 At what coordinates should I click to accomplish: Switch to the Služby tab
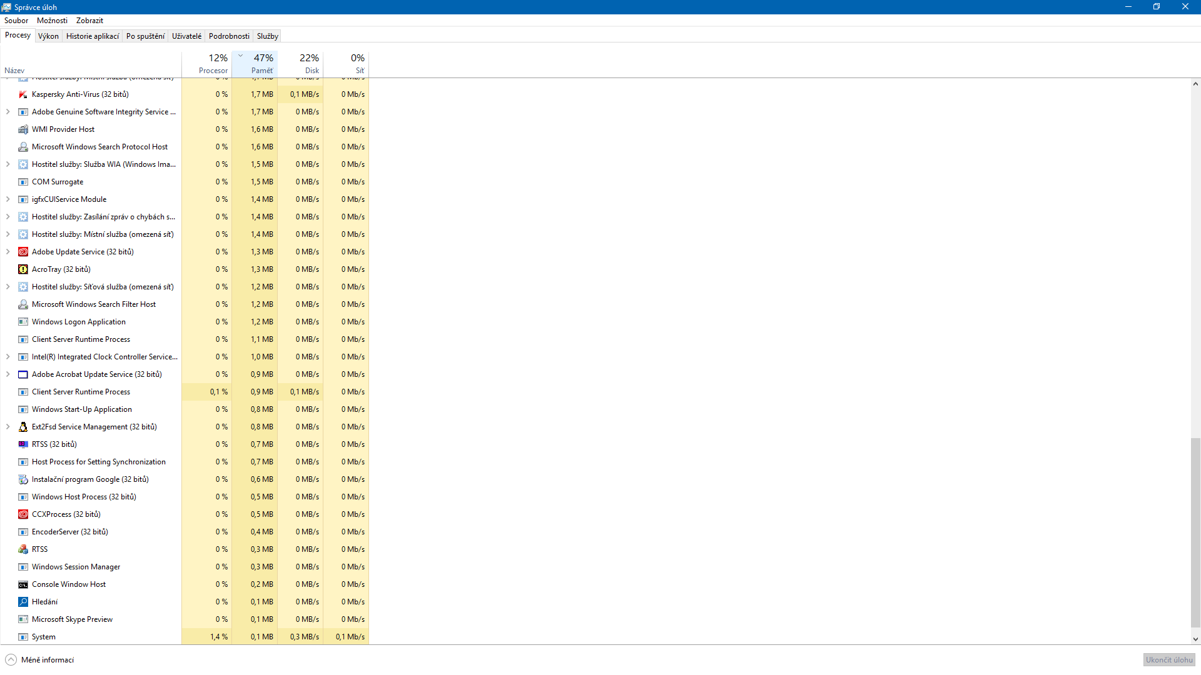267,36
